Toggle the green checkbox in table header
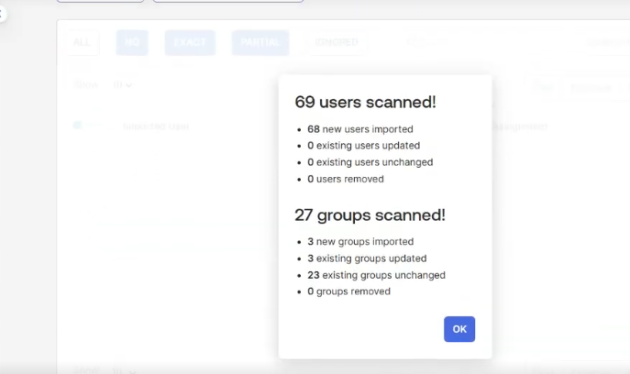This screenshot has height=374, width=630. point(78,125)
